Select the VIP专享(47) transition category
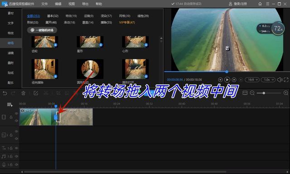The image size is (290, 174). (127, 22)
